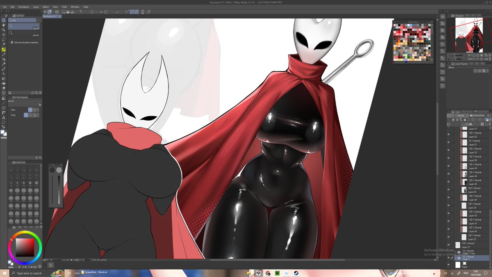This screenshot has width=492, height=277.
Task: Open Chrome from the taskbar
Action: [268, 273]
